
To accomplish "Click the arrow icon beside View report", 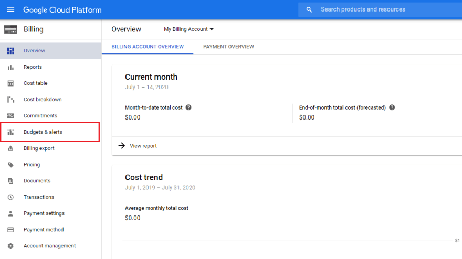I will (x=122, y=146).
